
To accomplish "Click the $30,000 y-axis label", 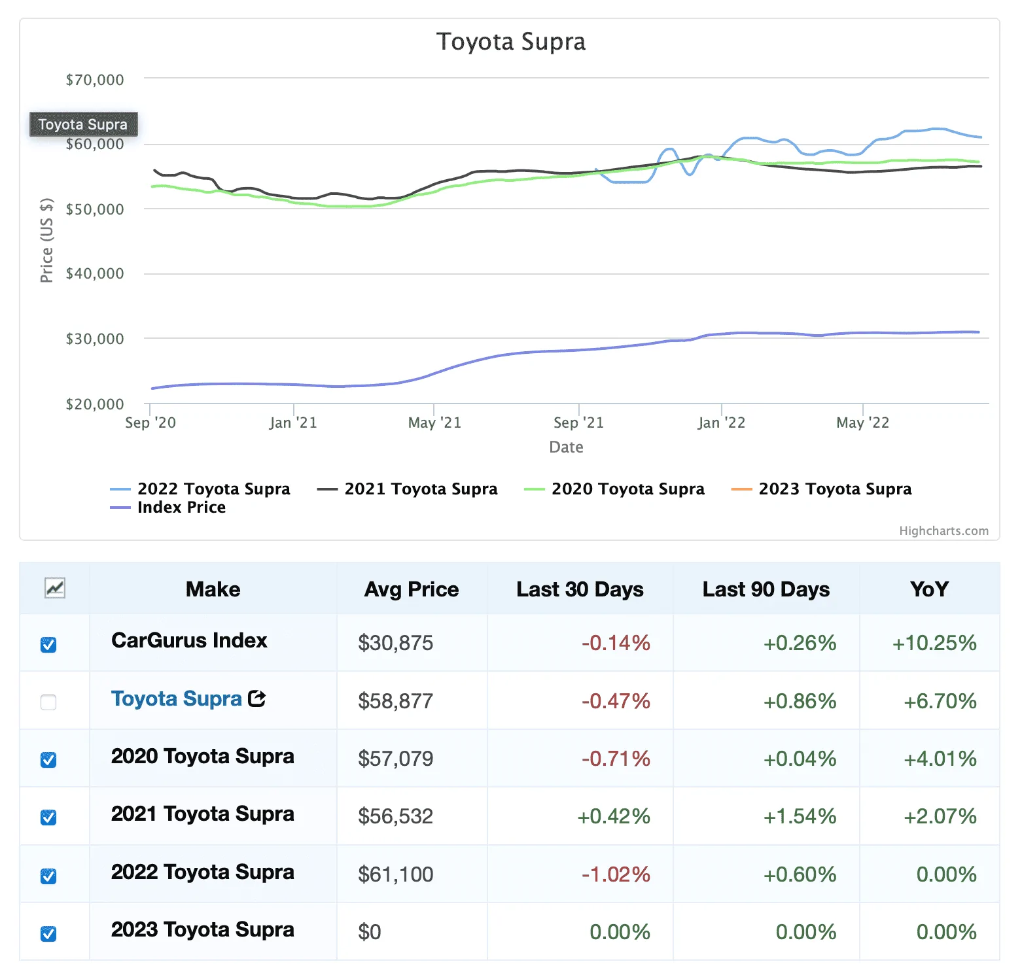I will (x=95, y=339).
